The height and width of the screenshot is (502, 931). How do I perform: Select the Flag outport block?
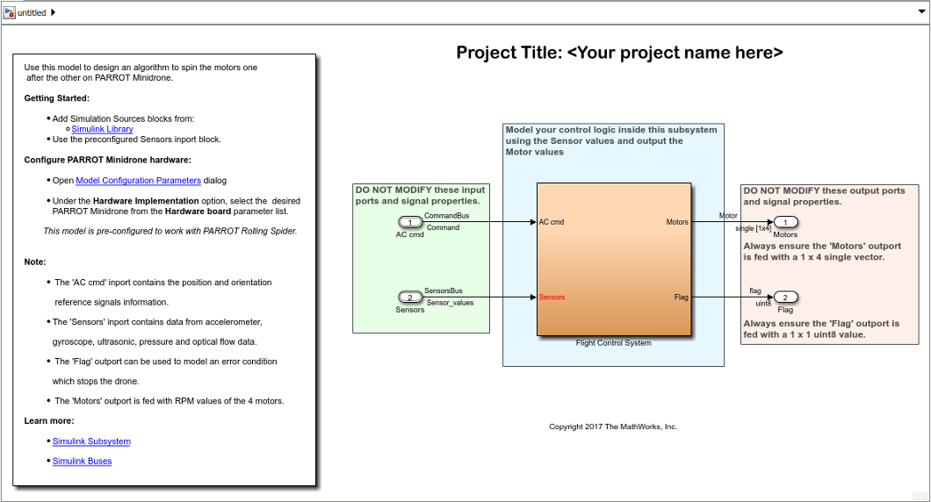click(x=785, y=298)
